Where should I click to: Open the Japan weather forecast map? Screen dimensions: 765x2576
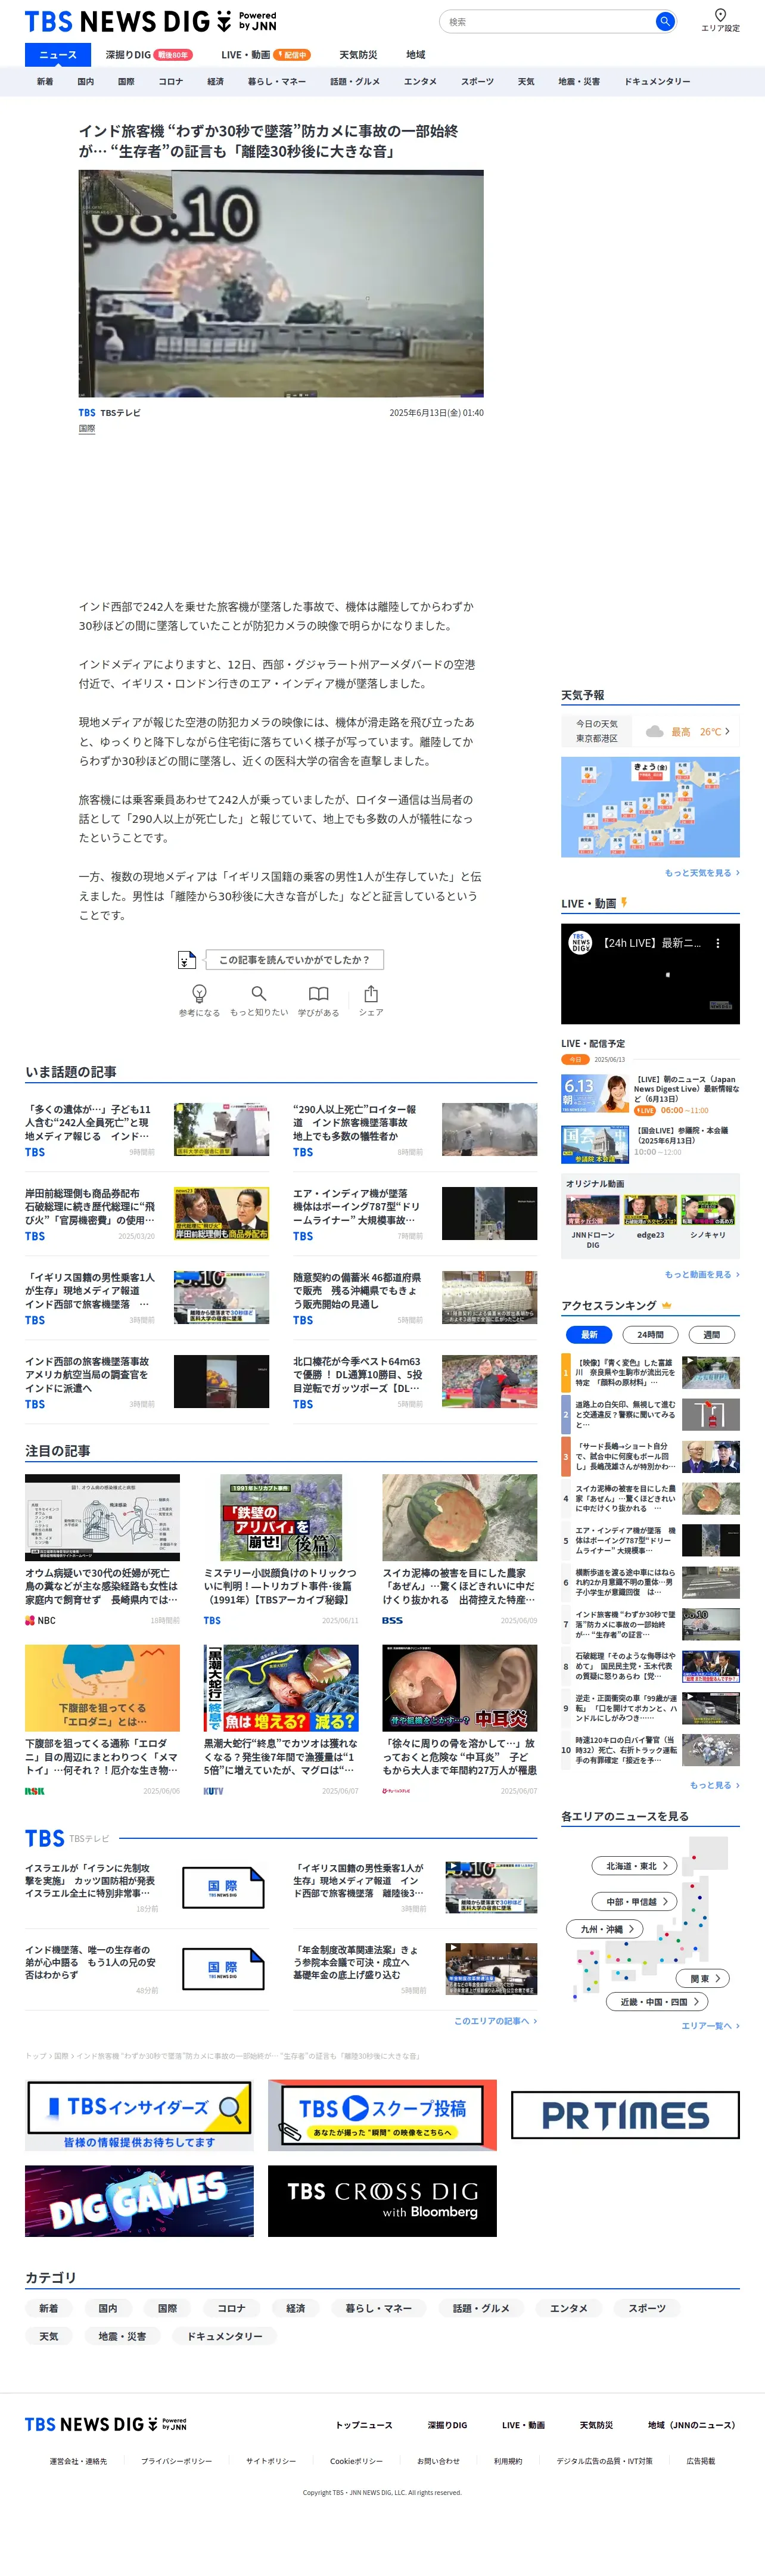pos(650,806)
